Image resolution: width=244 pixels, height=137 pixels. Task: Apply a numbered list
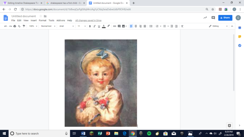tap(157, 26)
